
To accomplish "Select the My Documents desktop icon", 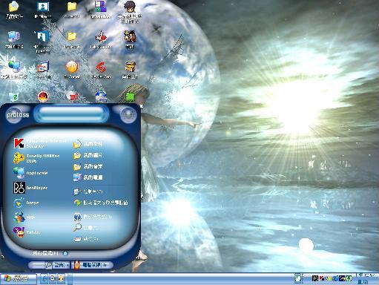I will point(14,10).
